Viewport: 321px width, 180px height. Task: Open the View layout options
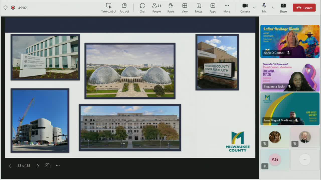[185, 8]
